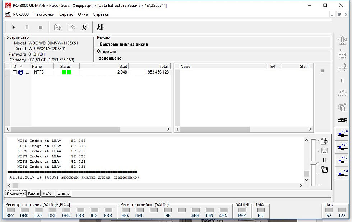Restore down the inner task window
The width and height of the screenshot is (352, 222).
339,14
